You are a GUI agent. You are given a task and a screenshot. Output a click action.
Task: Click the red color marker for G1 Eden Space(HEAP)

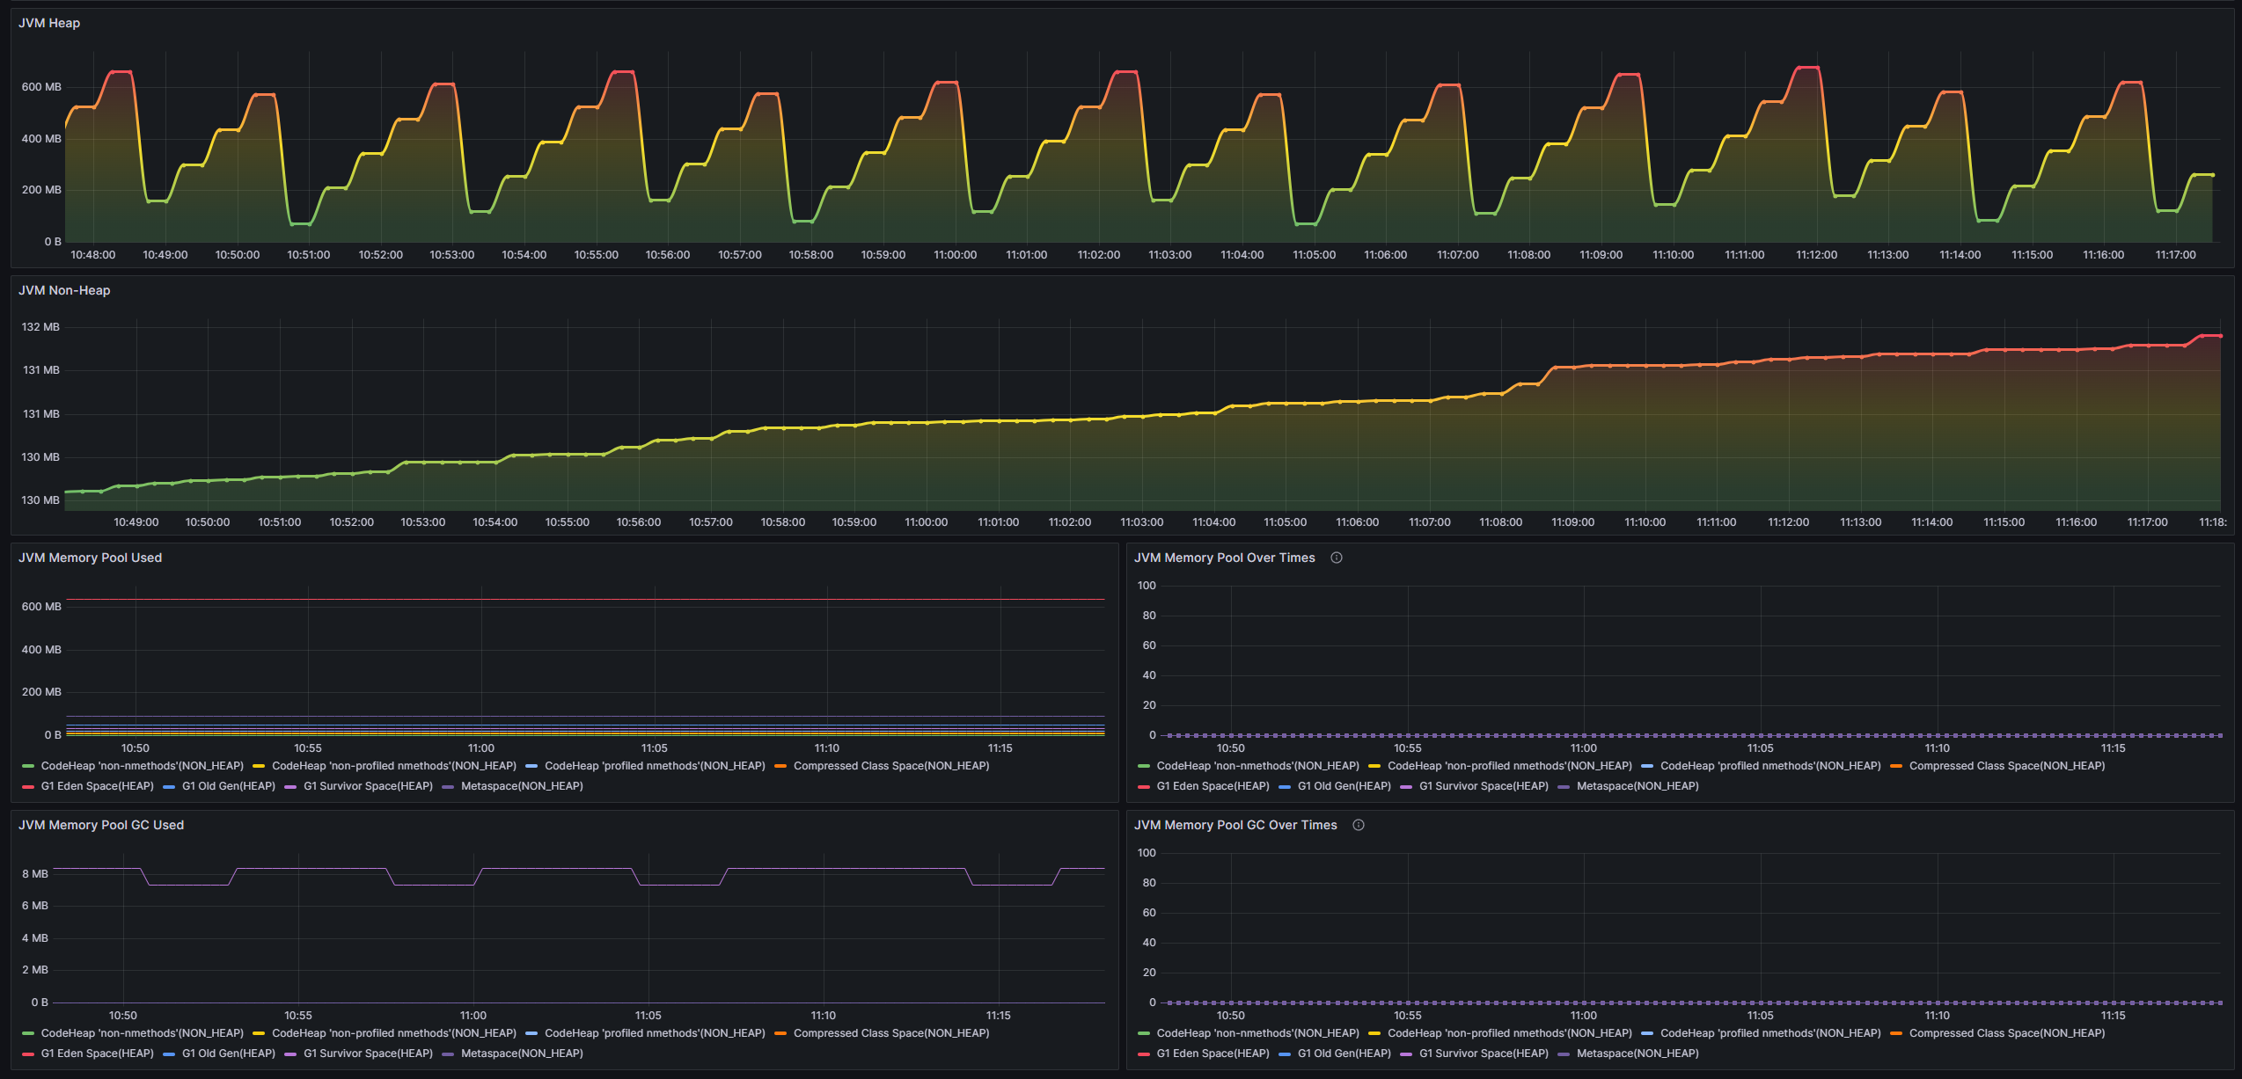[27, 785]
